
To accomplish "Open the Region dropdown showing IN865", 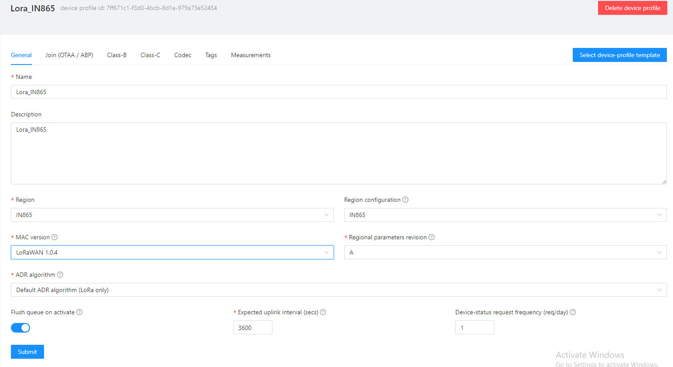I will click(172, 215).
